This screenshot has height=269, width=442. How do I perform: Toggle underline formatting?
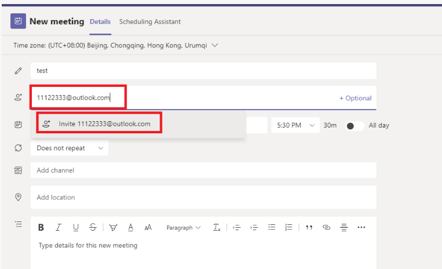click(75, 227)
